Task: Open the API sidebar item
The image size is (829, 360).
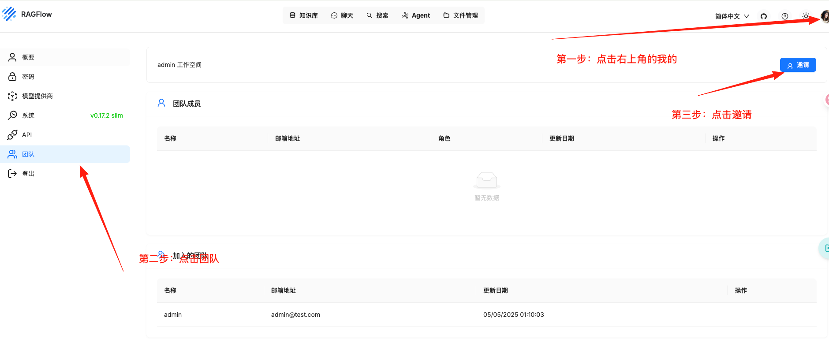Action: tap(27, 135)
